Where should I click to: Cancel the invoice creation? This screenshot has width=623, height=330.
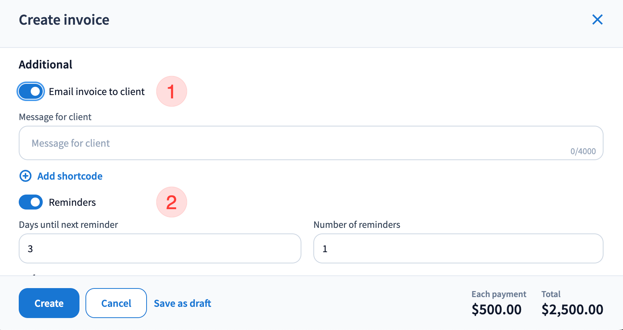pos(116,303)
